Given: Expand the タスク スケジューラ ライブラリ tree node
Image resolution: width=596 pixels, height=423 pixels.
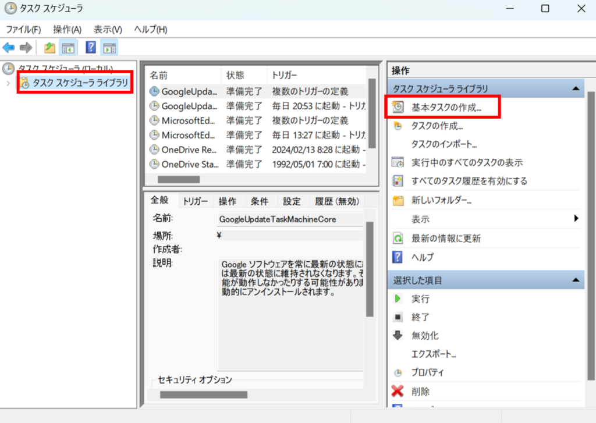Looking at the screenshot, I should 8,83.
